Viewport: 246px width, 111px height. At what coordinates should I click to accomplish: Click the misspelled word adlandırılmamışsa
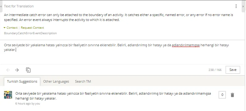(x=186, y=45)
